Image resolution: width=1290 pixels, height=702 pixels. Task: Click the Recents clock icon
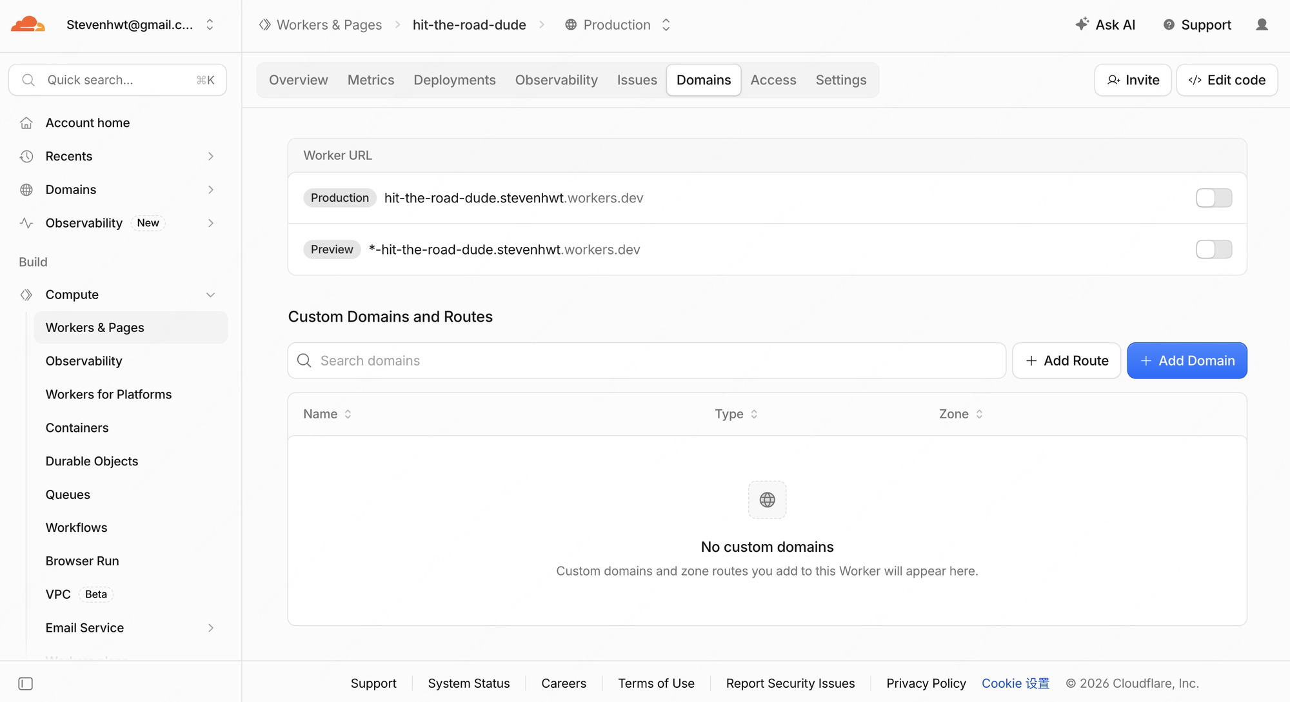26,156
